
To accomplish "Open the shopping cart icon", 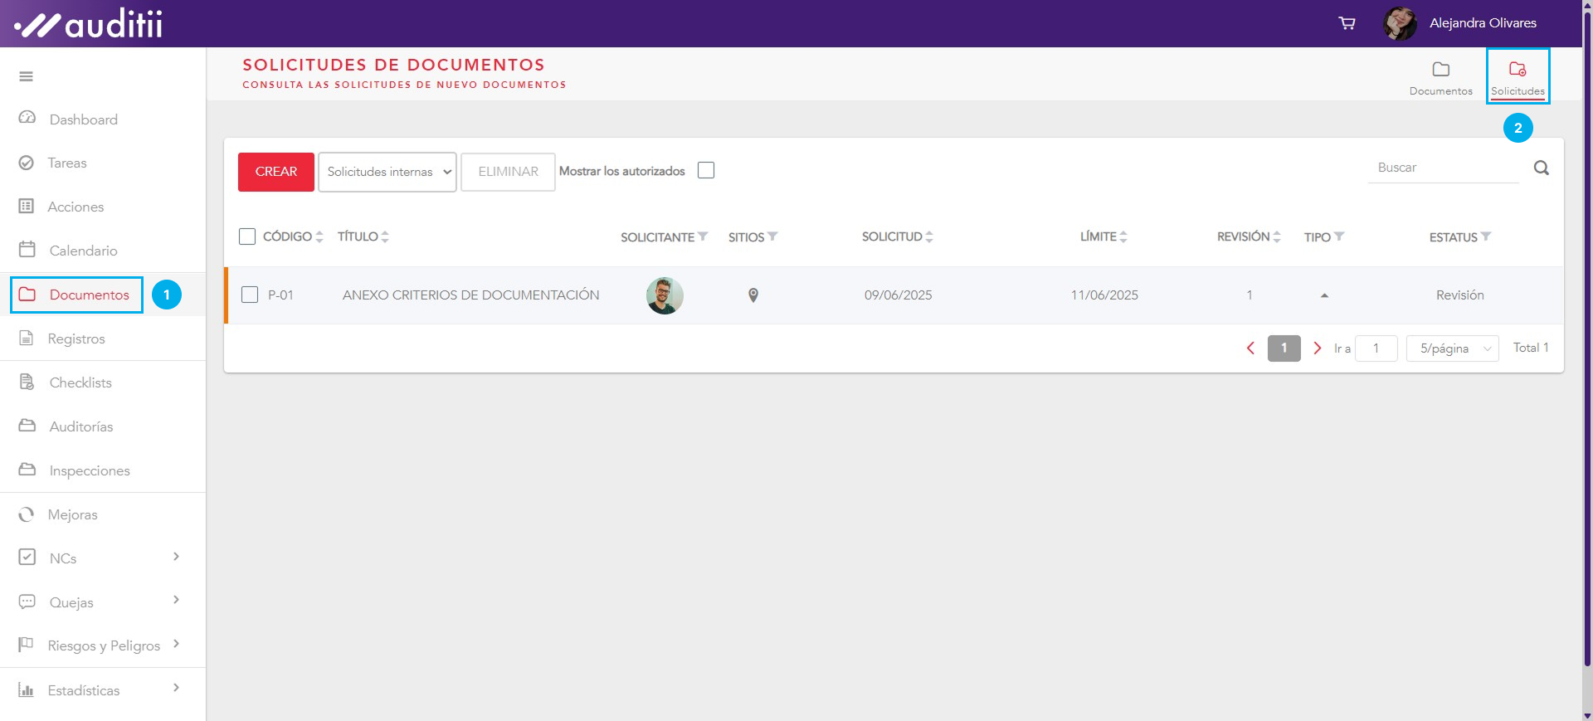I will [1347, 23].
